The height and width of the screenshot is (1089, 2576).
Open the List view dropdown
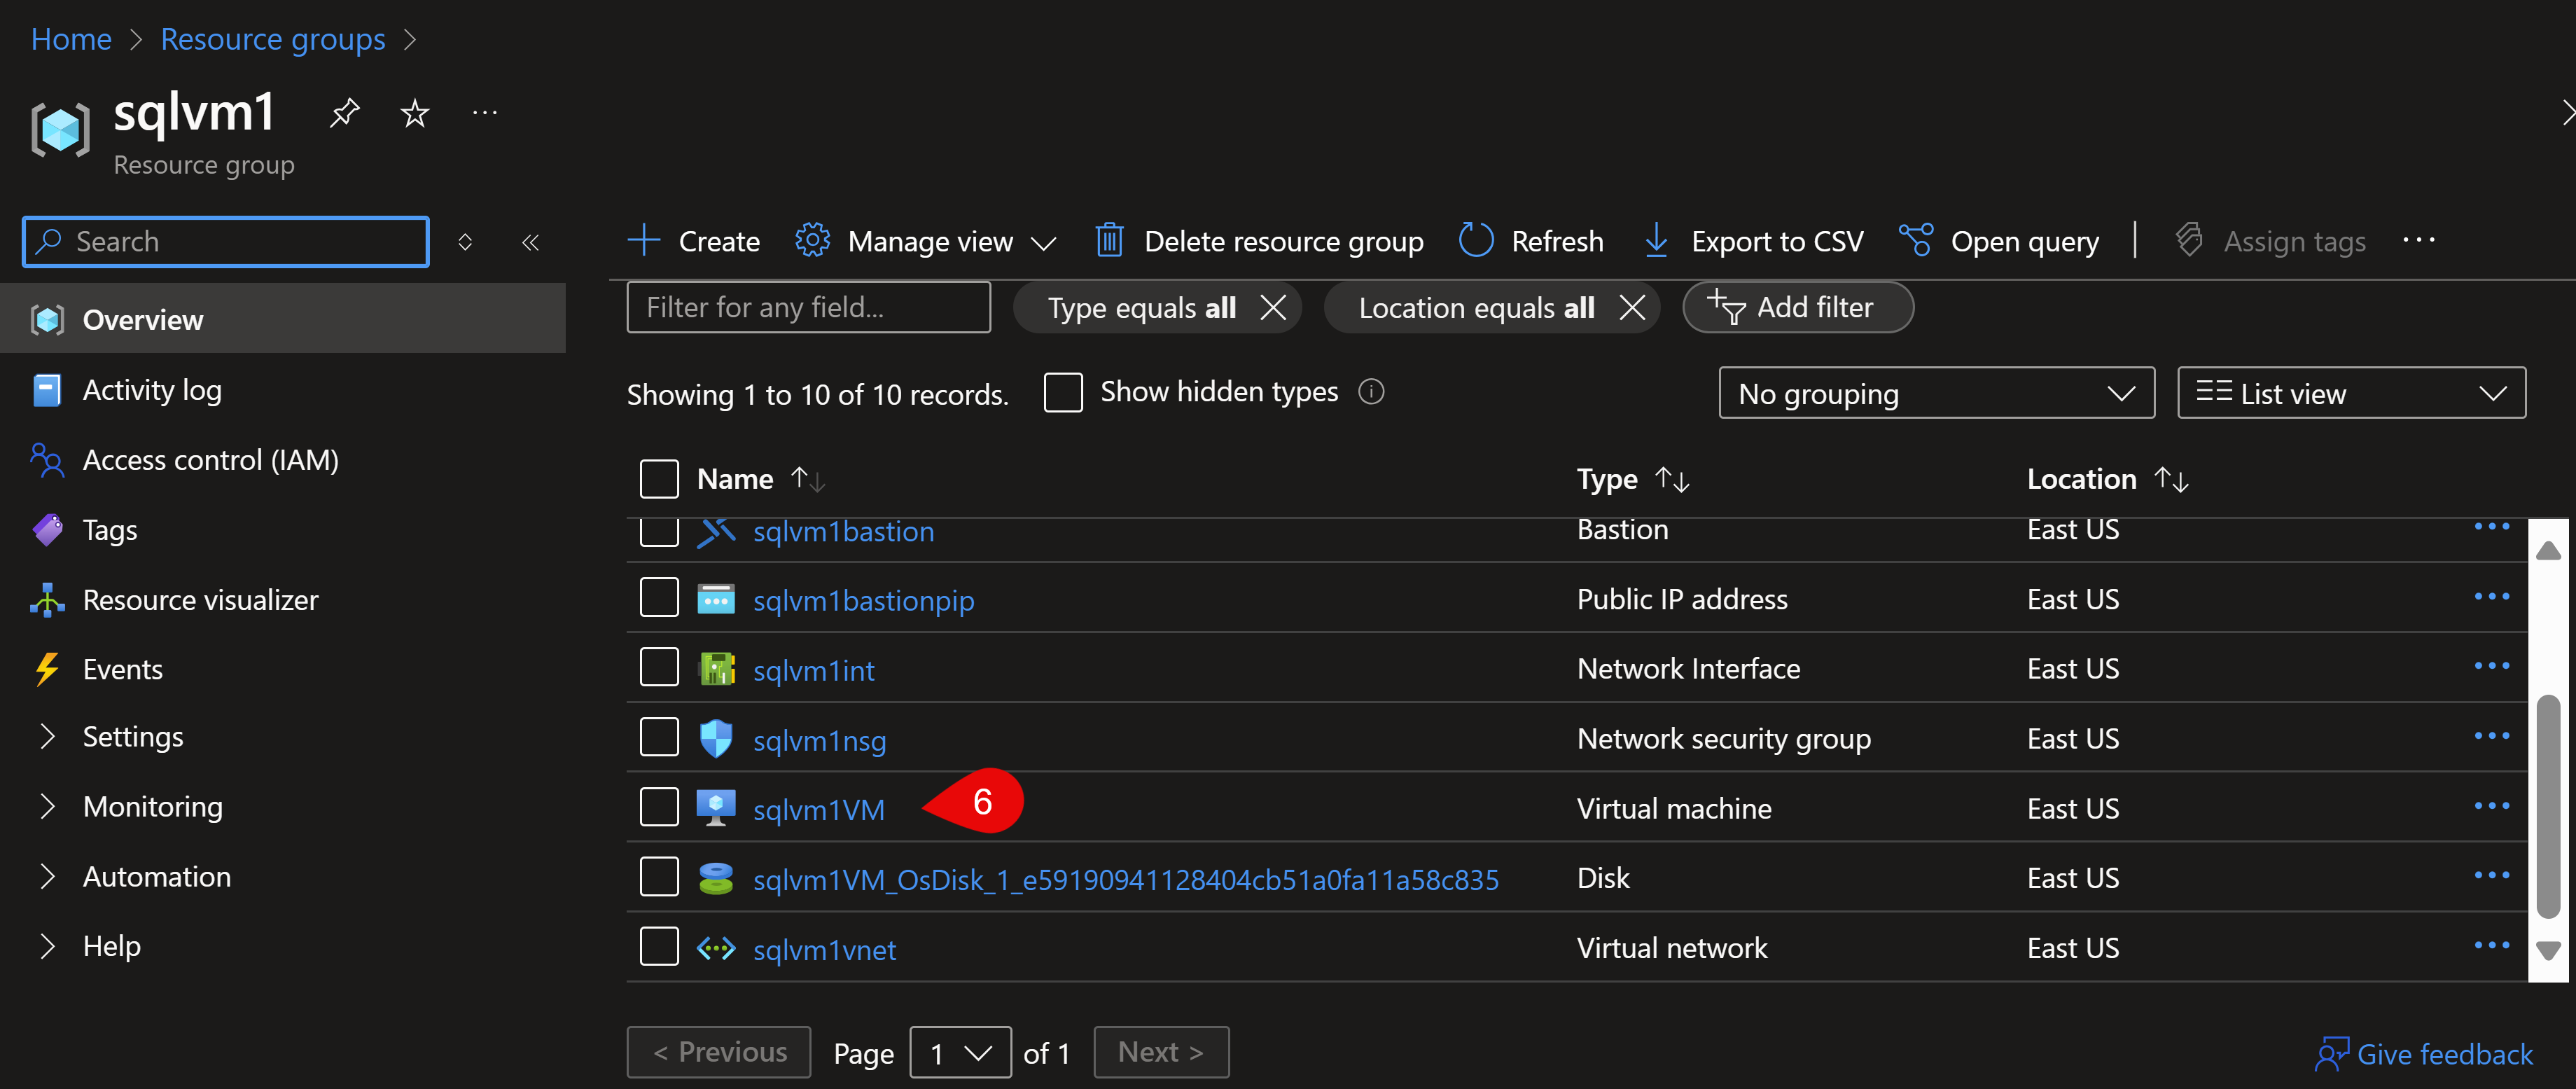point(2350,393)
